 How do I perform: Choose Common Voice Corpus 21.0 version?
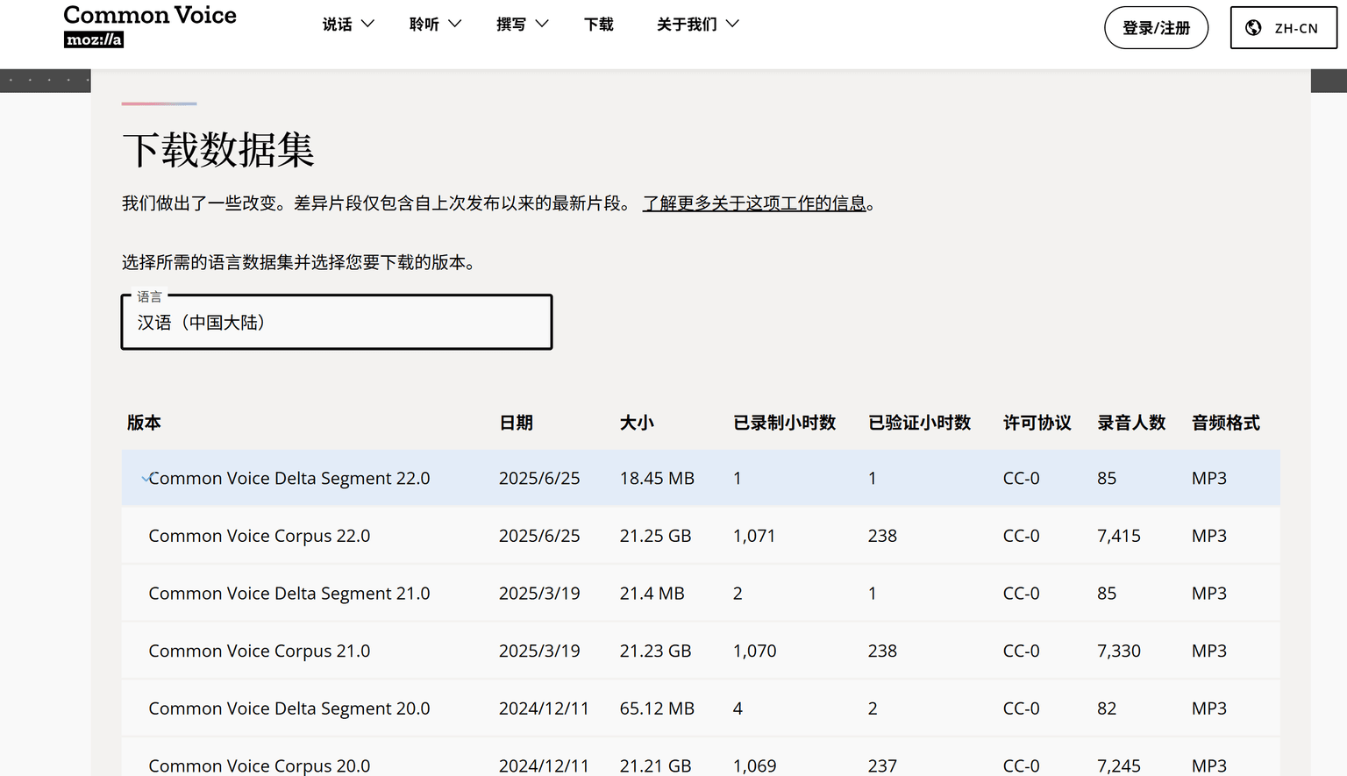pos(701,651)
